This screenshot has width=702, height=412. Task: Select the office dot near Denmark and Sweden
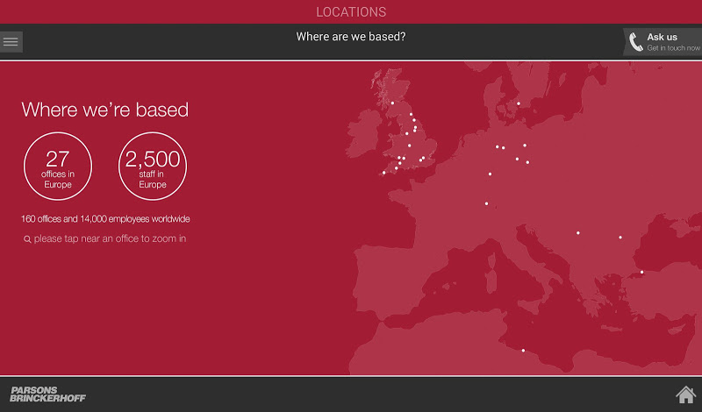tap(519, 103)
